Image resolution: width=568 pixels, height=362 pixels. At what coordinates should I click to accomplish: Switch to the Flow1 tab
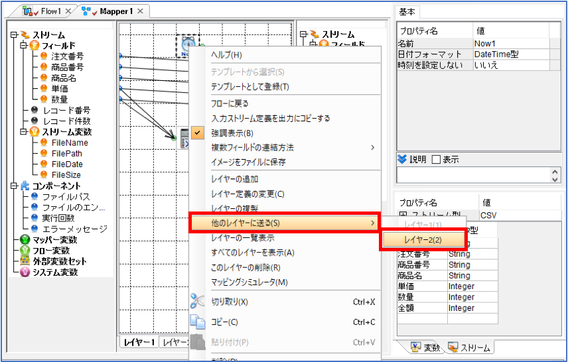(46, 11)
